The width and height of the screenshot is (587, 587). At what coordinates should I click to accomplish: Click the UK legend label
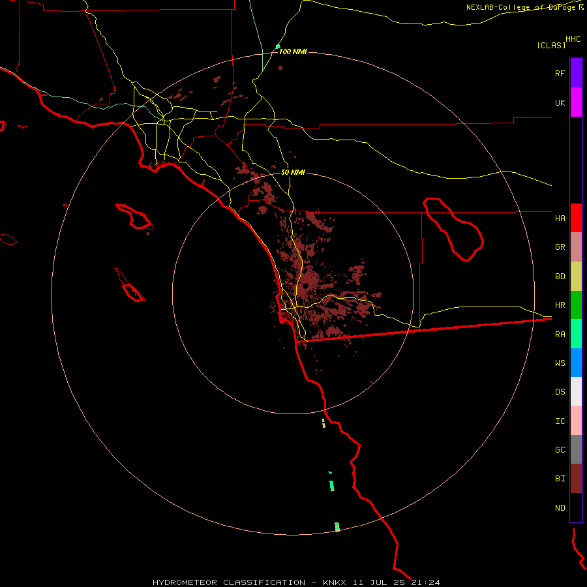[x=560, y=102]
